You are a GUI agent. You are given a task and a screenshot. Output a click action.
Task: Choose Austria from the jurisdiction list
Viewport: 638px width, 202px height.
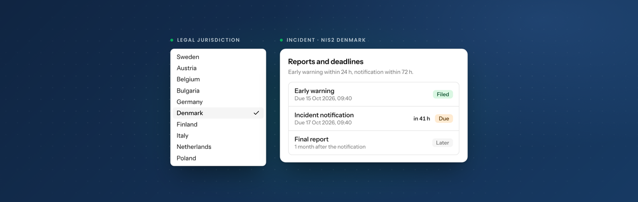click(218, 68)
